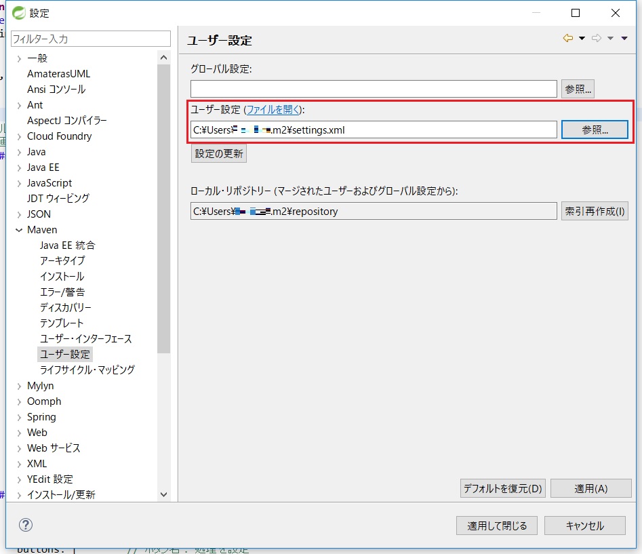Click the back navigation arrow icon
Viewport: 642px width, 554px height.
pos(568,38)
